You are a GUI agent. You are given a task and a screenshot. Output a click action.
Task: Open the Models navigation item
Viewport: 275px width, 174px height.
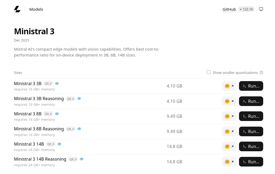point(36,9)
